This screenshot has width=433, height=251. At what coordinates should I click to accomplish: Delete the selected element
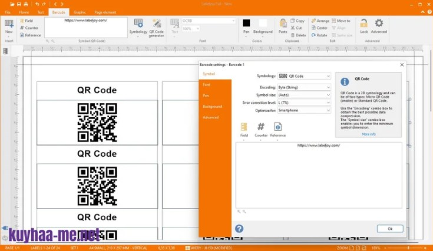298,35
